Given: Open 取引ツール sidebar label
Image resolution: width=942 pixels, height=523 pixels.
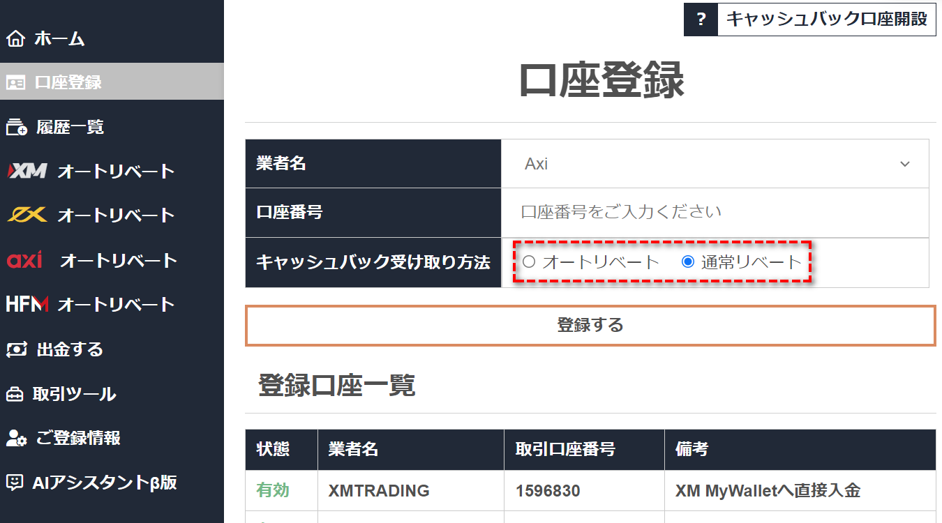Looking at the screenshot, I should pyautogui.click(x=75, y=394).
